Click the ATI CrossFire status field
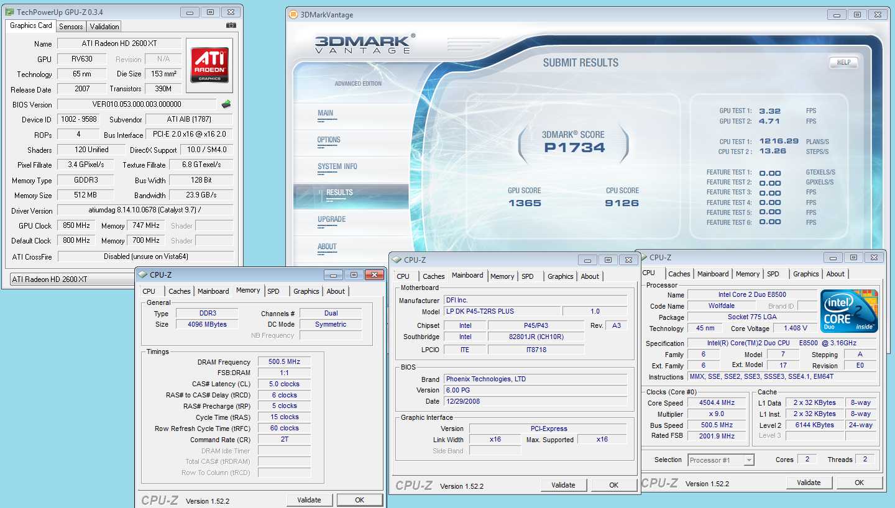The width and height of the screenshot is (895, 508). coord(145,256)
